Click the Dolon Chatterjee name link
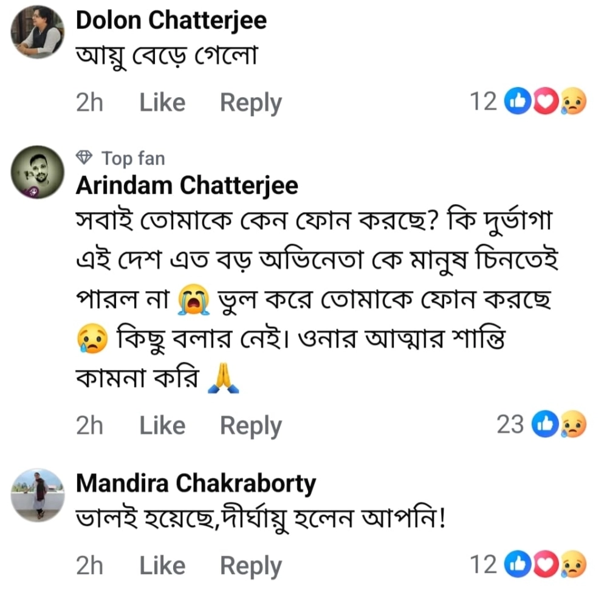This screenshot has width=607, height=593. (x=171, y=21)
